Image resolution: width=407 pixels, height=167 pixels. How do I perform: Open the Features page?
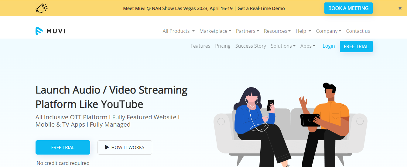pyautogui.click(x=200, y=46)
